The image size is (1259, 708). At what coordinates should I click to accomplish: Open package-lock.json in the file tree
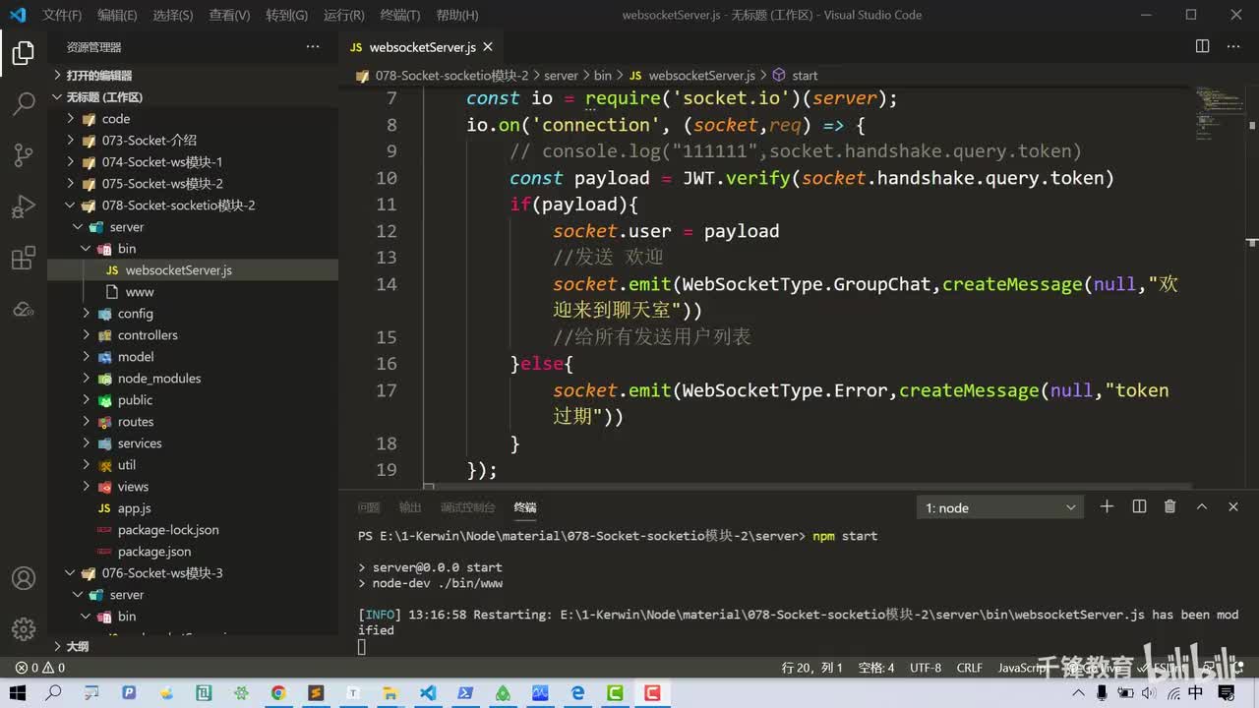[193, 530]
